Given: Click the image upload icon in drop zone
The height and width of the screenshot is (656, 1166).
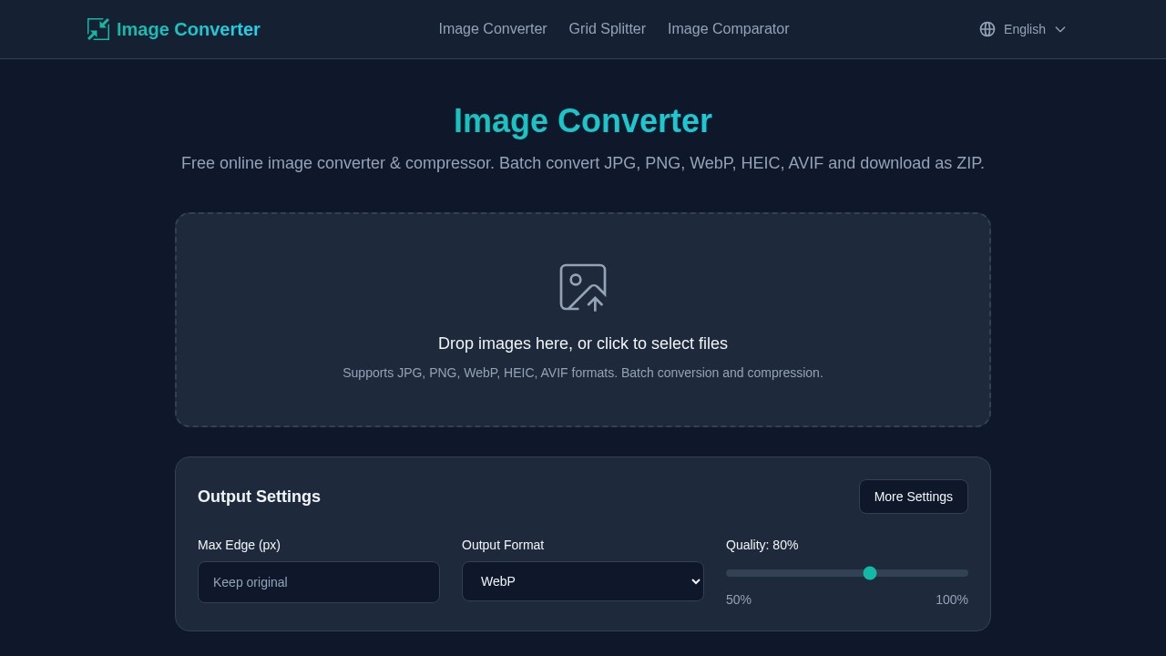Looking at the screenshot, I should (x=583, y=287).
